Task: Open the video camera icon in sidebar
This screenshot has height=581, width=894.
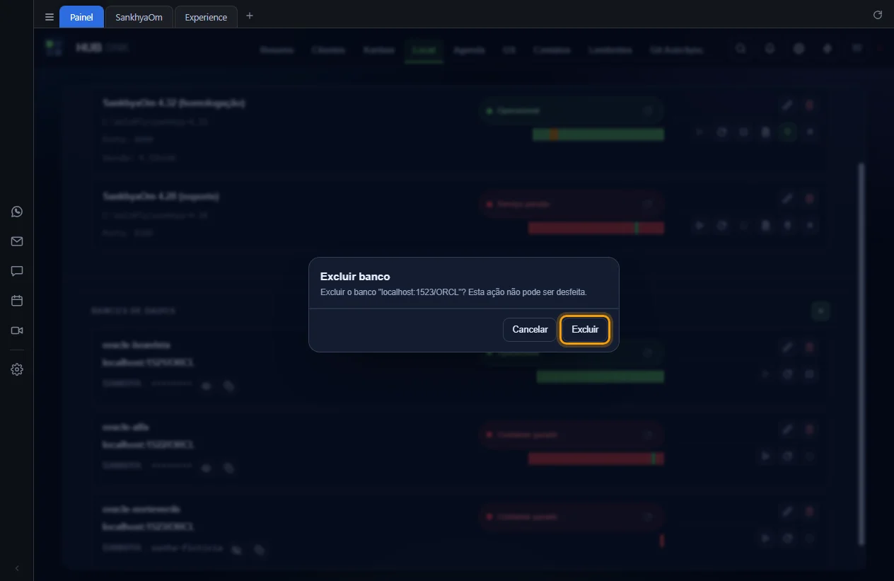Action: (17, 330)
